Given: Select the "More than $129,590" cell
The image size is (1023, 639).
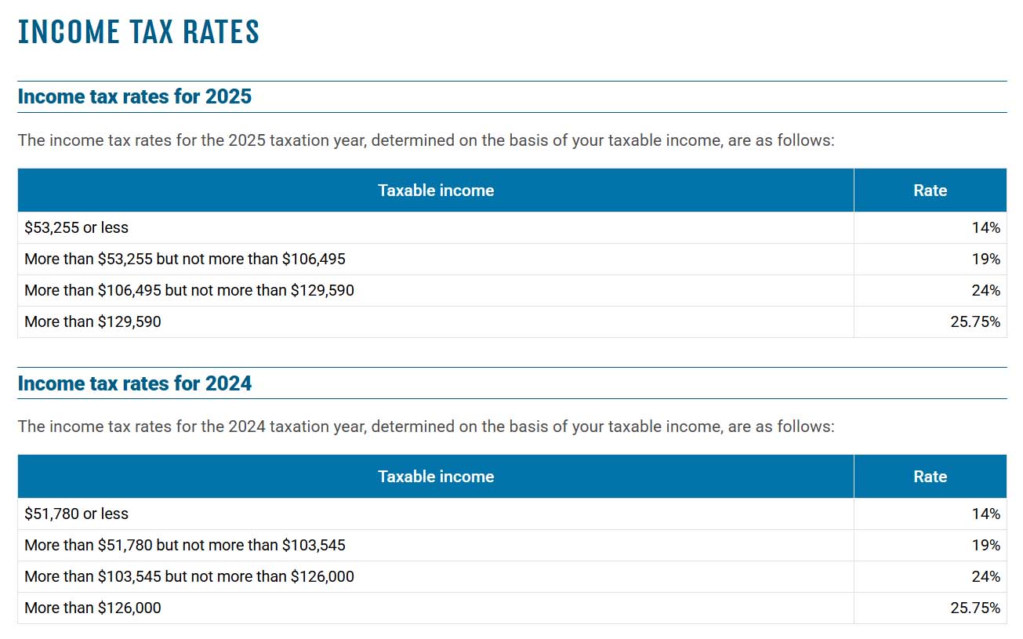Looking at the screenshot, I should (93, 321).
